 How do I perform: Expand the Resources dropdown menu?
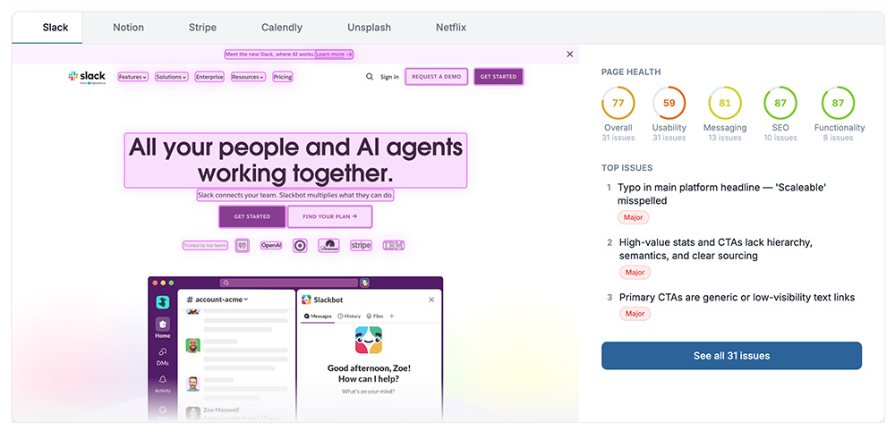coord(248,77)
